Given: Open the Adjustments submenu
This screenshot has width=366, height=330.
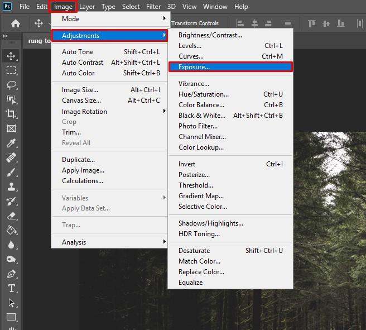Looking at the screenshot, I should (x=109, y=36).
